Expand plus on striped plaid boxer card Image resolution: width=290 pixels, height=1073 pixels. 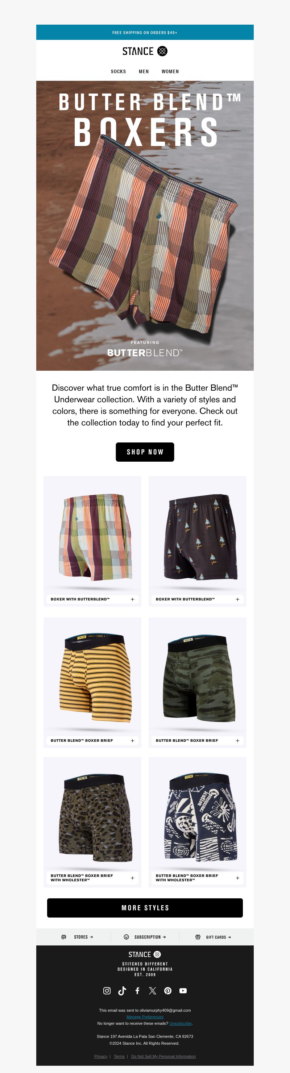[x=133, y=599]
